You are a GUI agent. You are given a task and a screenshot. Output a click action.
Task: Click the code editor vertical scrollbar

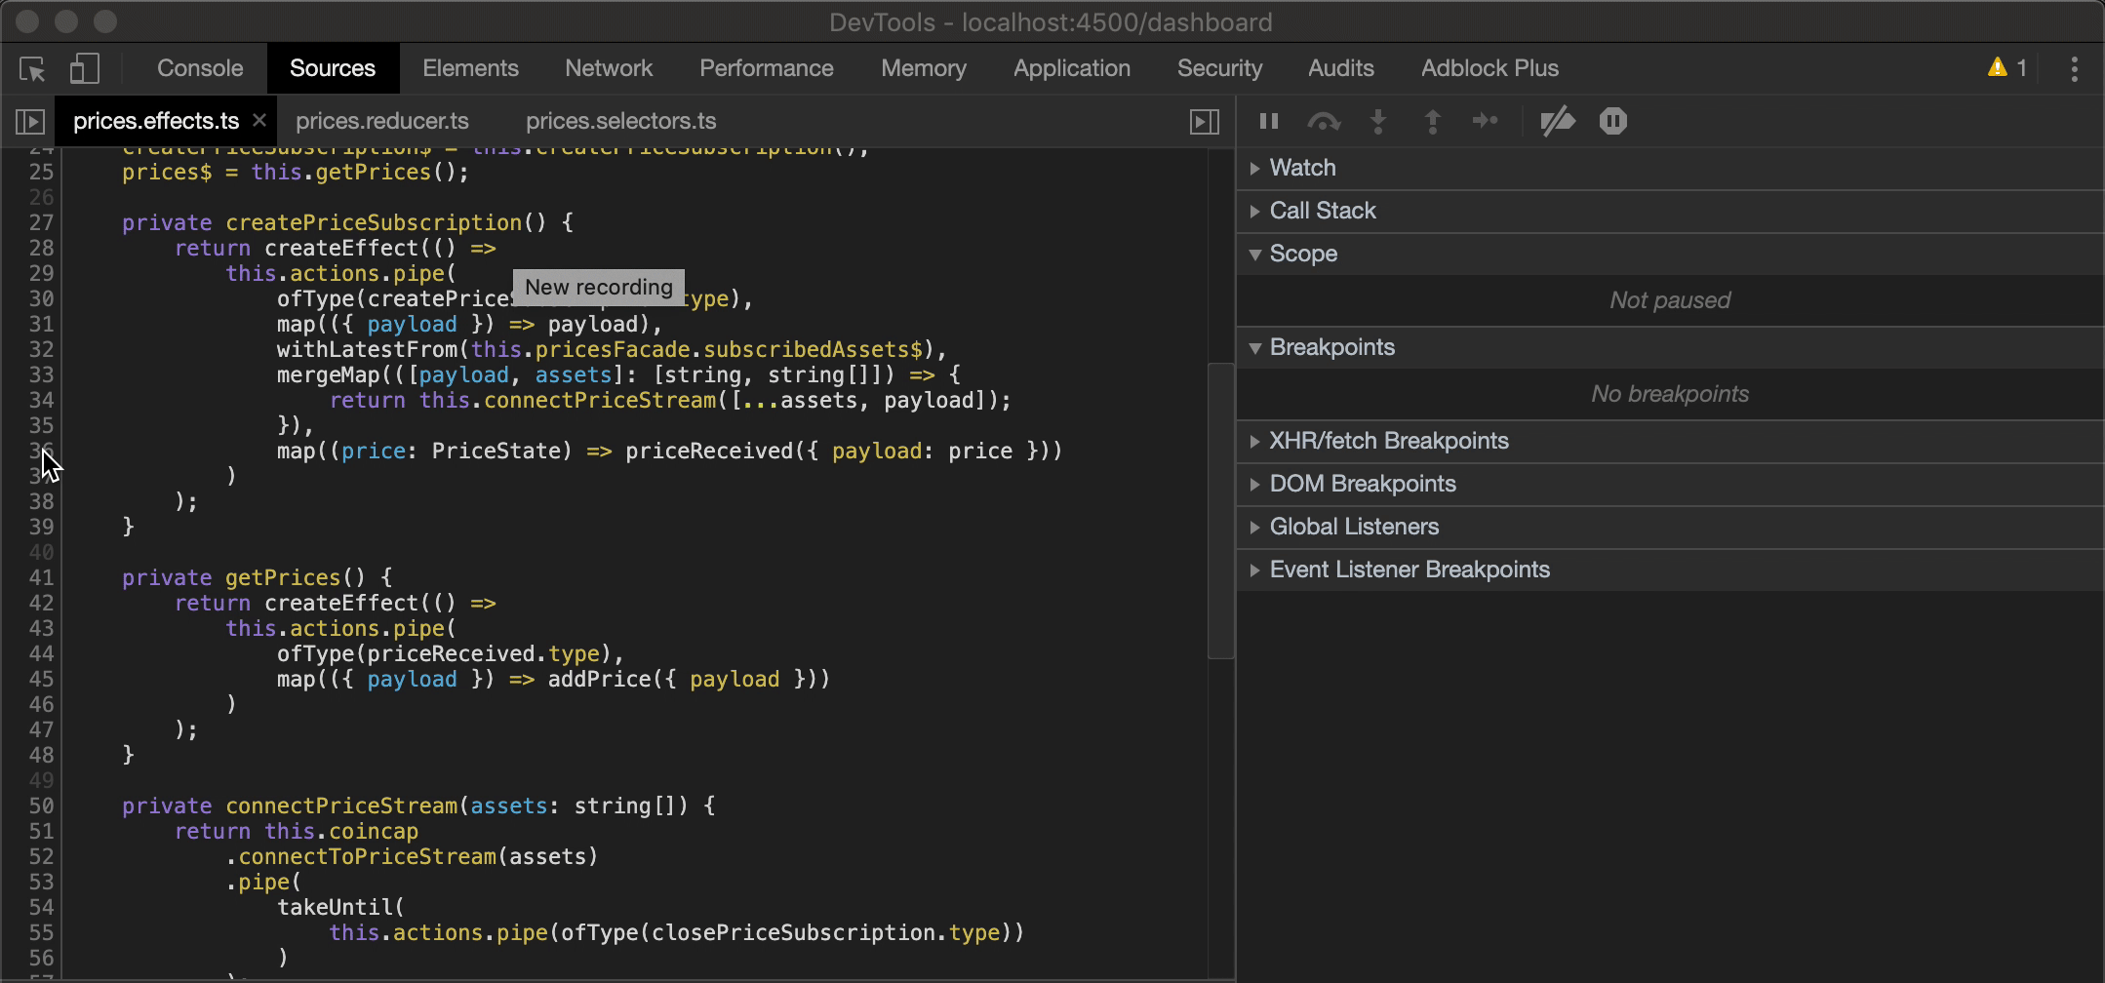pyautogui.click(x=1220, y=511)
